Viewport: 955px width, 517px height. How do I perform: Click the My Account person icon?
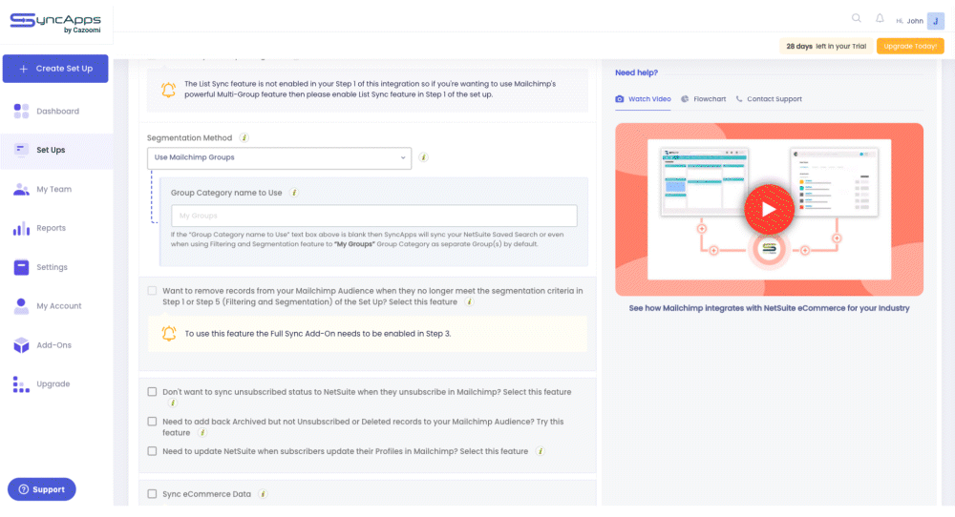coord(21,306)
